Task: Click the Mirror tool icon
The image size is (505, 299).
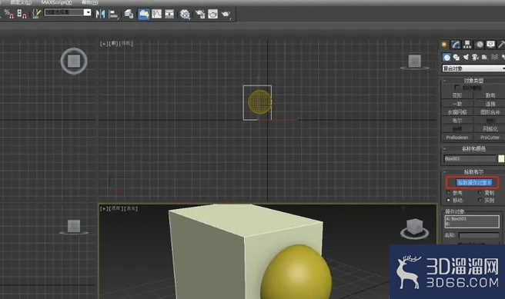Action: pyautogui.click(x=101, y=14)
